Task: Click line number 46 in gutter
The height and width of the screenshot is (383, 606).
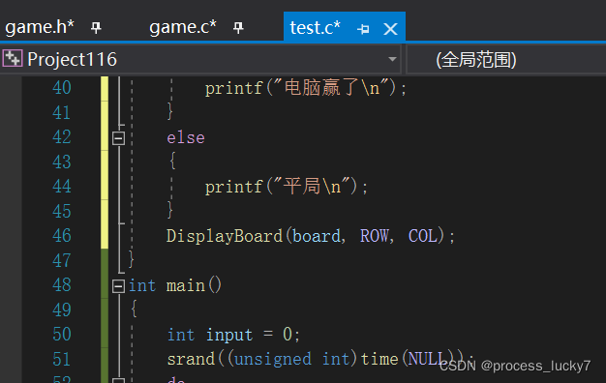Action: point(61,236)
